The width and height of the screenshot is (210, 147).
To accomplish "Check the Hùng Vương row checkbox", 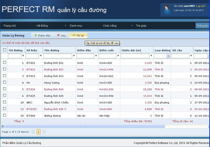I will click(4, 82).
